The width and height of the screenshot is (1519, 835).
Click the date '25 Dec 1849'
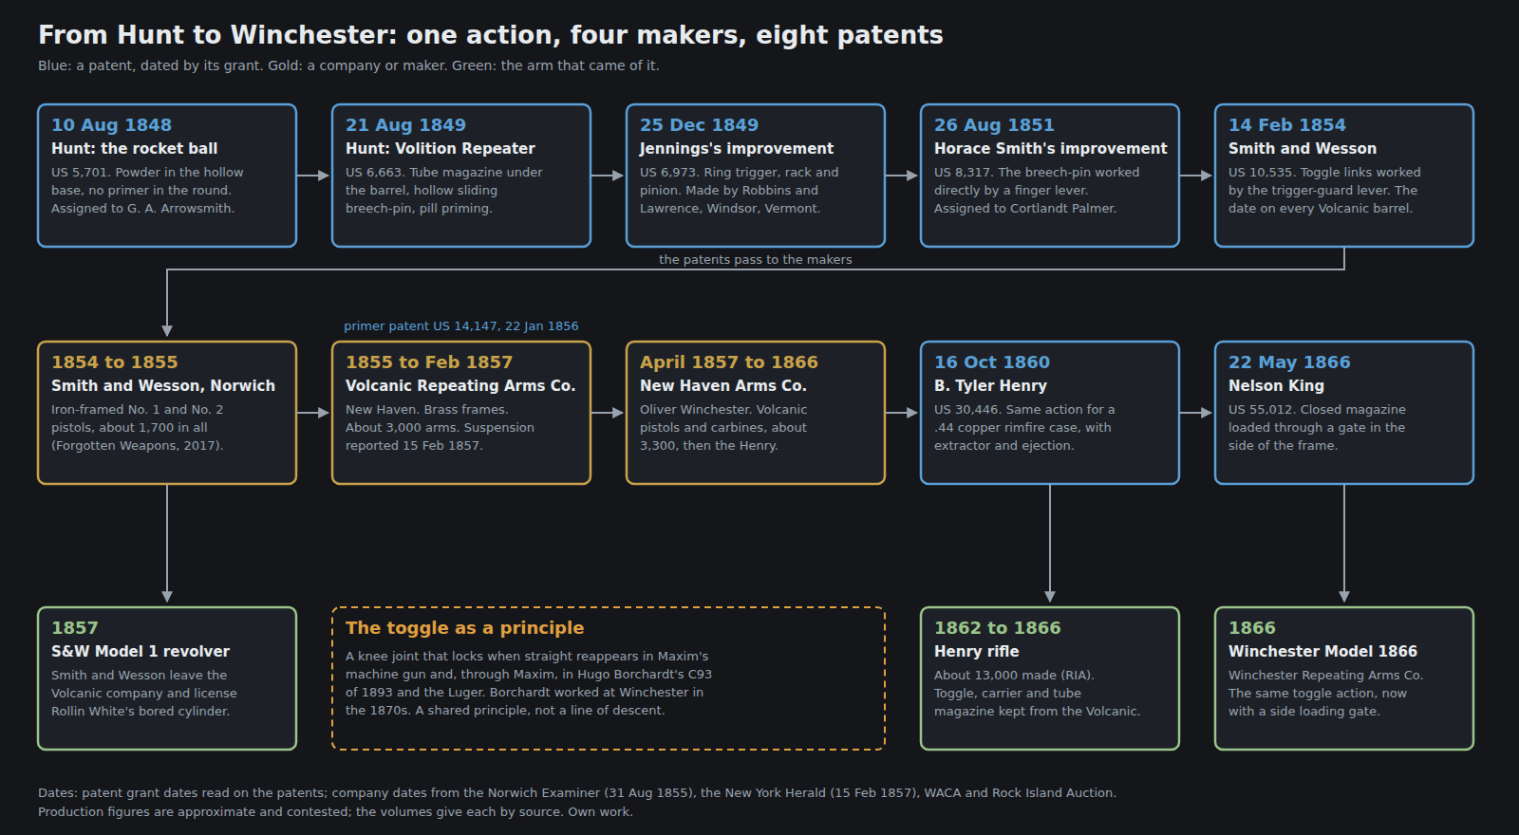click(700, 125)
